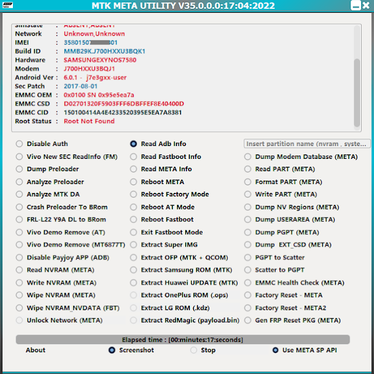Viewport: 374px width, 374px height.
Task: Select Vivo New SEC ReadInfo (FM)
Action: point(19,157)
